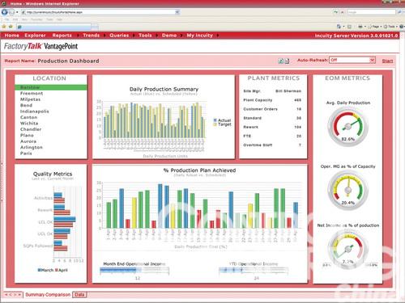
Task: Select Wichita in the Location list
Action: (29, 124)
